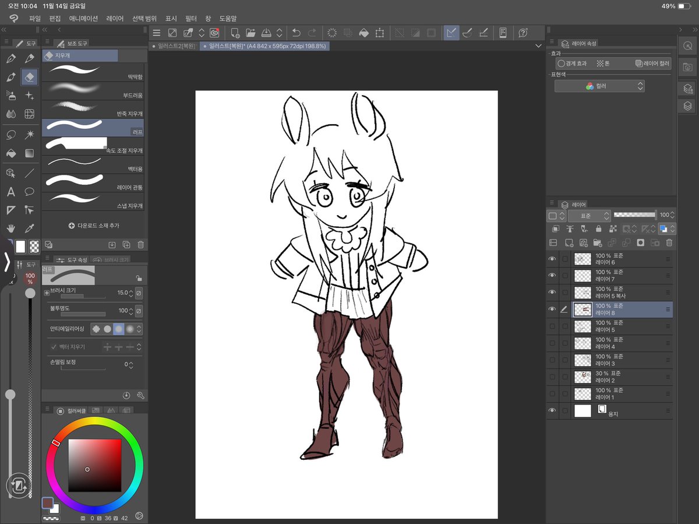Select the Lasso selection tool
The width and height of the screenshot is (699, 524).
pyautogui.click(x=10, y=135)
